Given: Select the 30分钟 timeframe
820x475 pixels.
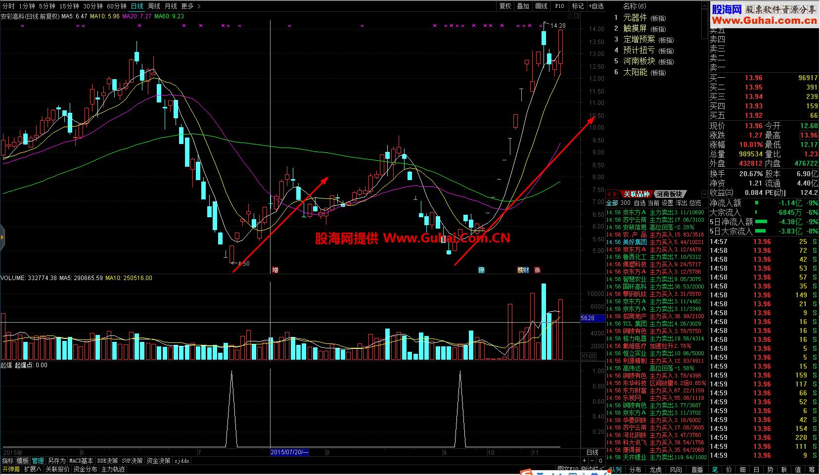Looking at the screenshot, I should point(93,6).
